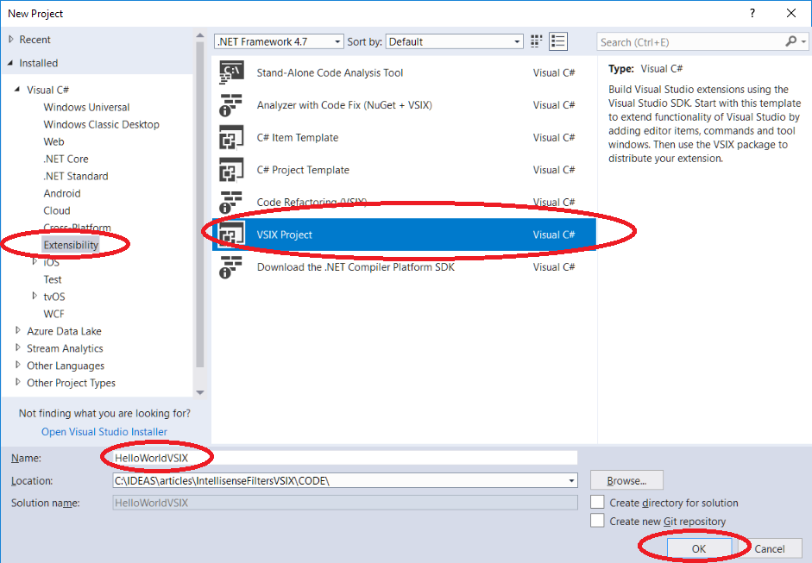Expand the iOS node arrow
The width and height of the screenshot is (812, 563).
click(x=35, y=262)
